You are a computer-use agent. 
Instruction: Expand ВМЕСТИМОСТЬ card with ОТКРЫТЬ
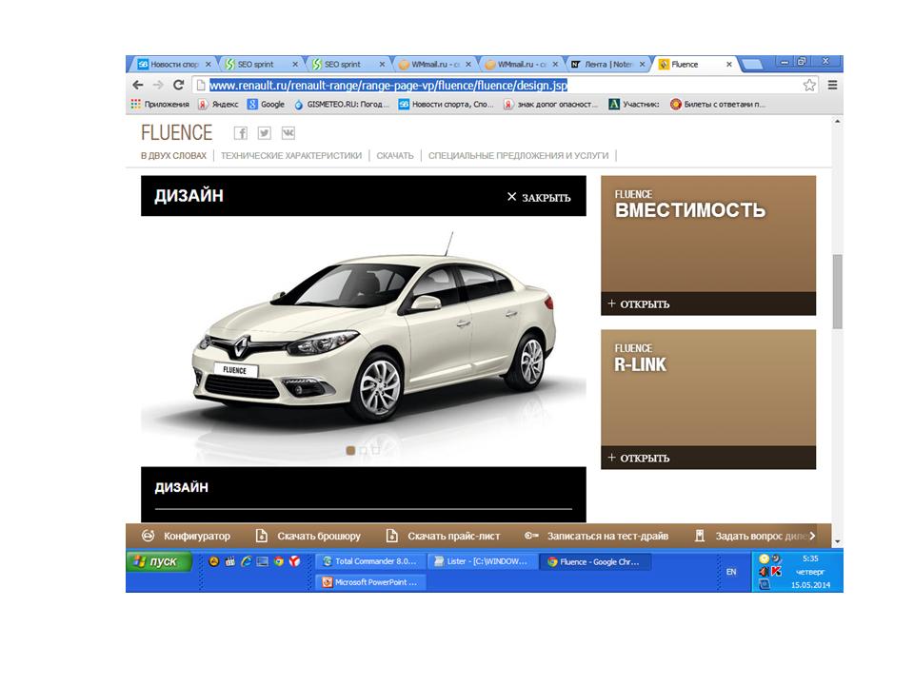click(x=639, y=304)
